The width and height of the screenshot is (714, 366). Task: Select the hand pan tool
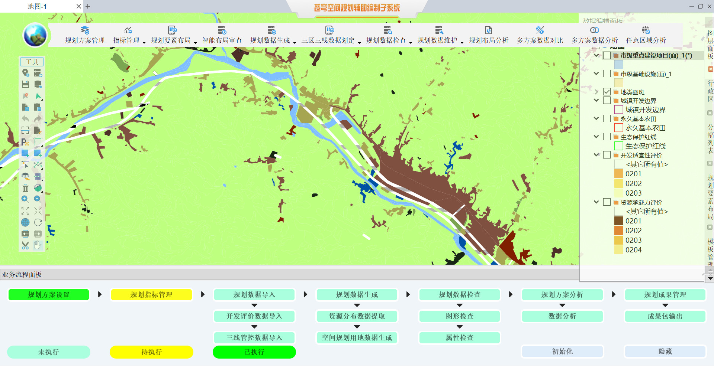(x=38, y=245)
